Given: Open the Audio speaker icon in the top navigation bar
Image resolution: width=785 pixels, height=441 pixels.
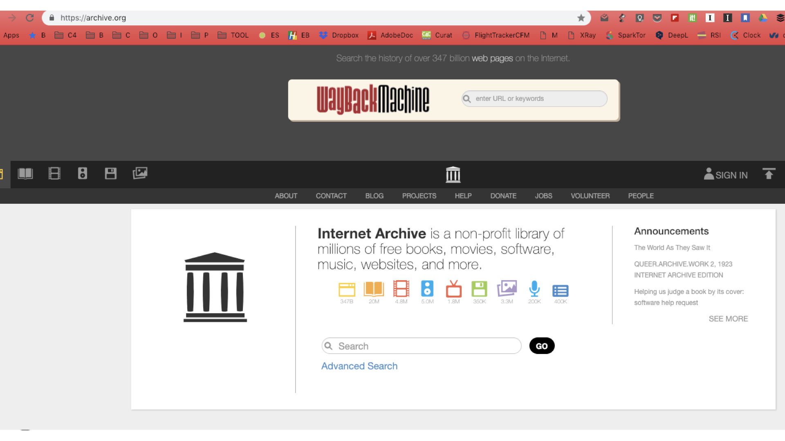Looking at the screenshot, I should tap(83, 174).
